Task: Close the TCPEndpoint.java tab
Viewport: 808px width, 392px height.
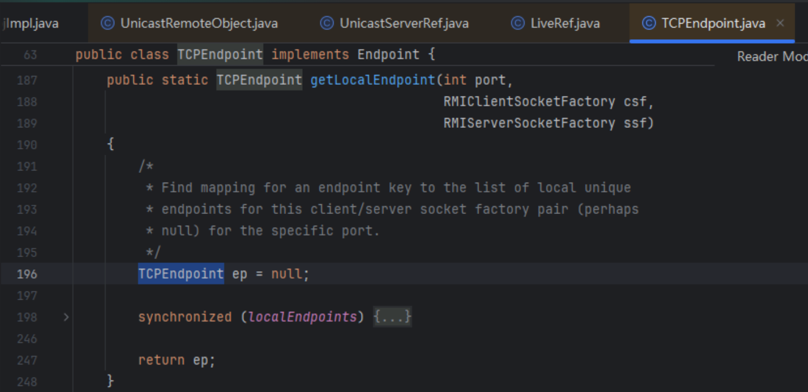Action: pyautogui.click(x=780, y=23)
